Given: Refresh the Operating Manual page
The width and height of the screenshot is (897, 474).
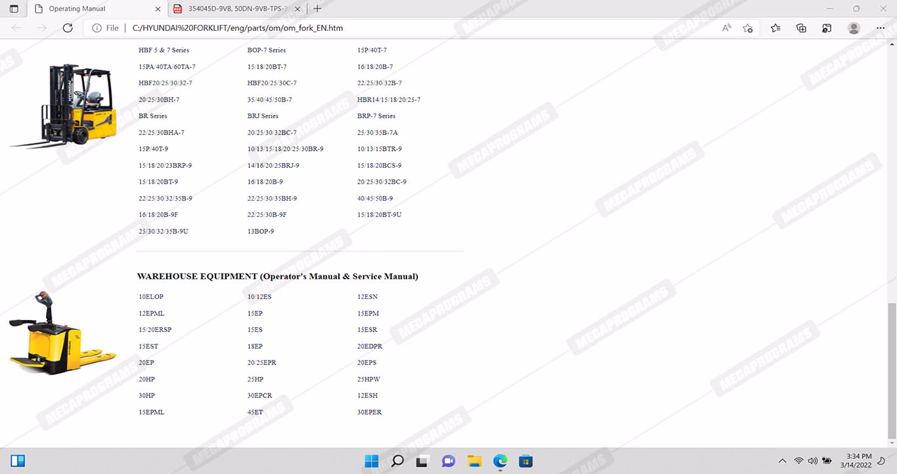Looking at the screenshot, I should [68, 28].
